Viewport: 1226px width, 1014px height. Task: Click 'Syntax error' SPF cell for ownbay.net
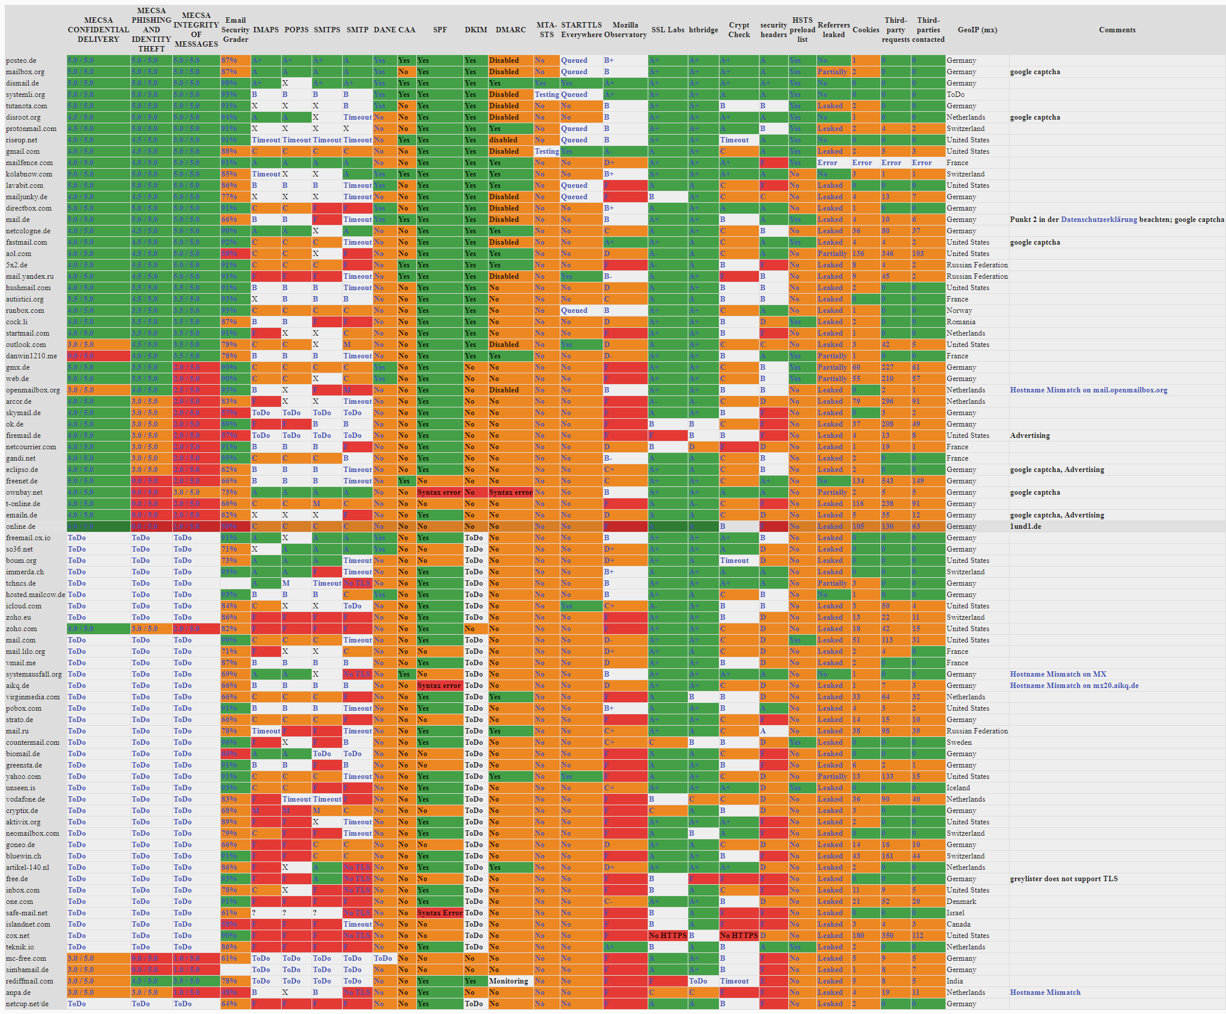click(440, 492)
